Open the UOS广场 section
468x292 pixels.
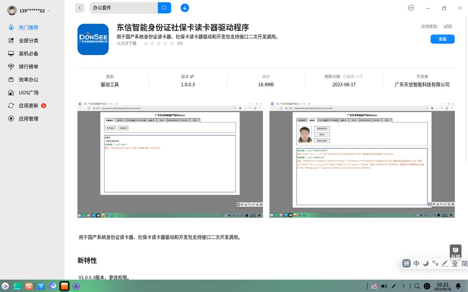(29, 92)
